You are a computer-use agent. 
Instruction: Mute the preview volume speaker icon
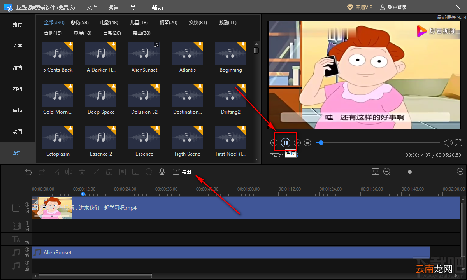coord(448,143)
